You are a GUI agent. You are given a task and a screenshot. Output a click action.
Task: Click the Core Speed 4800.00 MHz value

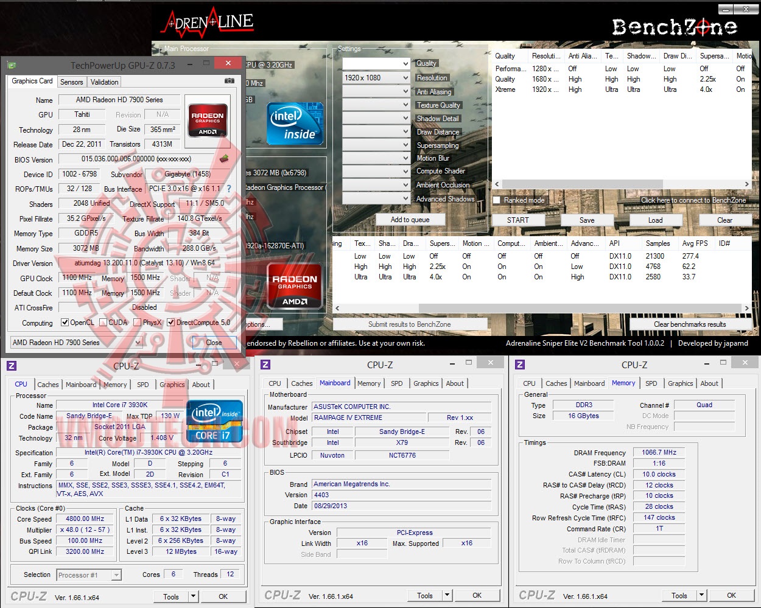pyautogui.click(x=85, y=519)
